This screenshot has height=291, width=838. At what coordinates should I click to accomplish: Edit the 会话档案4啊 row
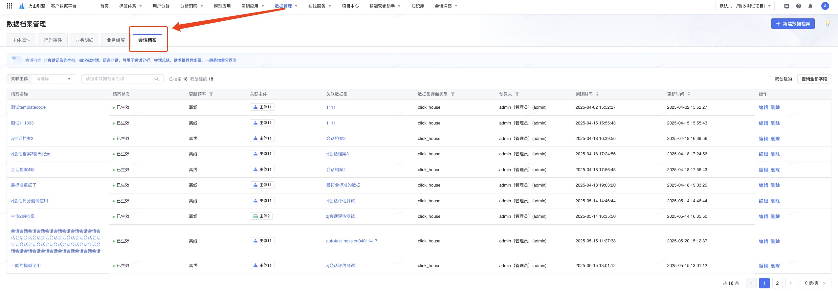[x=763, y=170]
